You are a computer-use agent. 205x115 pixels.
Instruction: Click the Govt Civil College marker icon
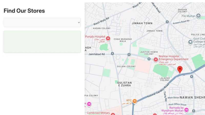point(190,42)
